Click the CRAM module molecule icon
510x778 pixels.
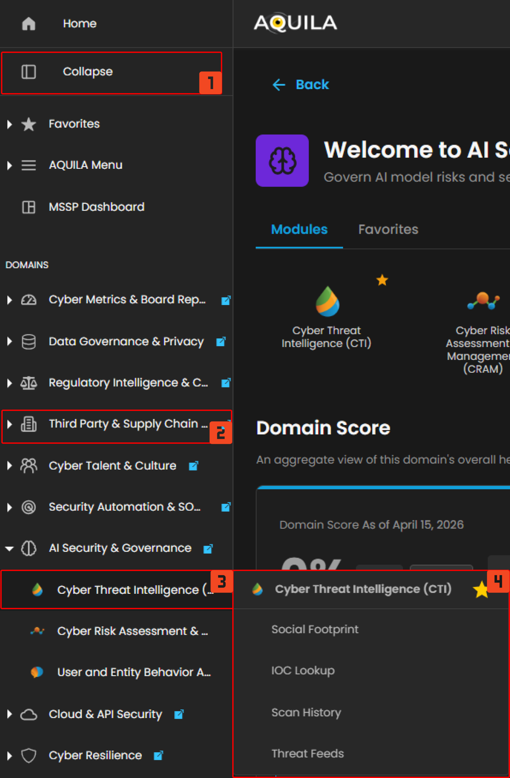pyautogui.click(x=483, y=300)
